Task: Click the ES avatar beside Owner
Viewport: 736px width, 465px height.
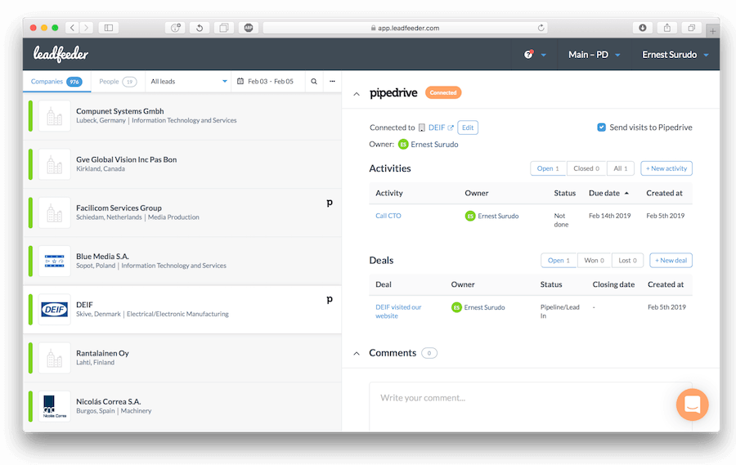Action: tap(403, 145)
